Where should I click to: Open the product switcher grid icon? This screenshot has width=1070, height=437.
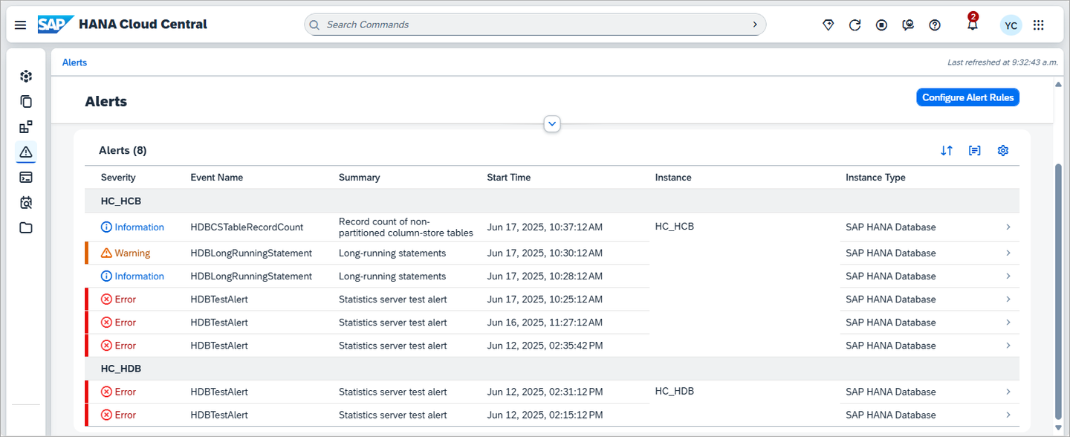point(1039,25)
